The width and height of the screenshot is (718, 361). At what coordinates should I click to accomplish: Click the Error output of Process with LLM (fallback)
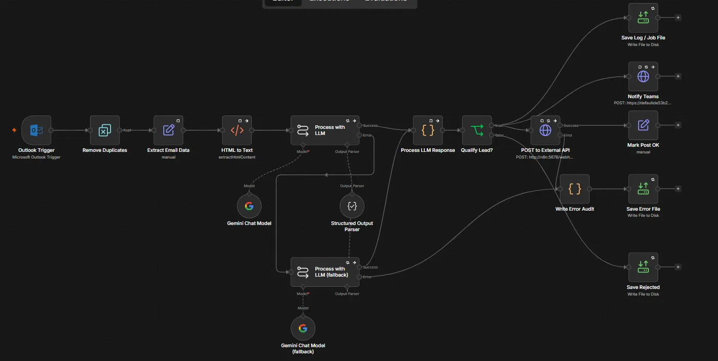click(x=360, y=277)
